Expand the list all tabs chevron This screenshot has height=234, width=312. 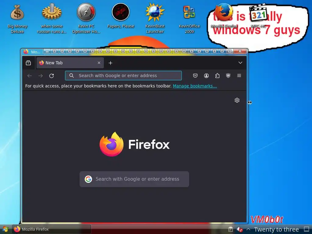point(240,63)
